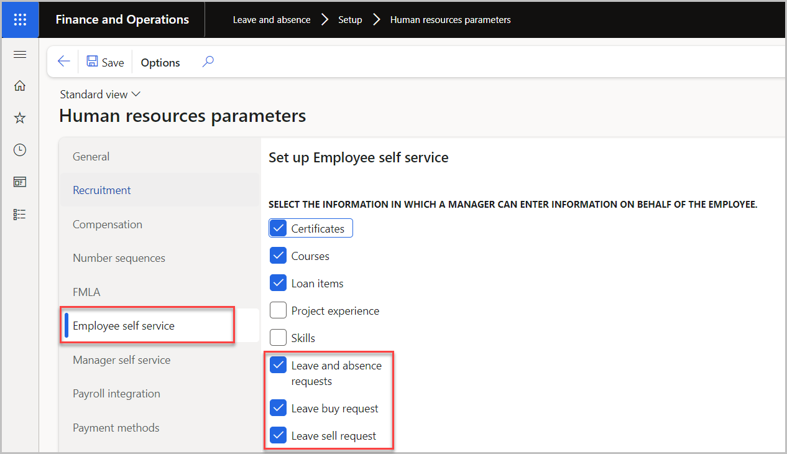Viewport: 787px width, 454px height.
Task: Expand the hamburger navigation pane
Action: point(20,55)
